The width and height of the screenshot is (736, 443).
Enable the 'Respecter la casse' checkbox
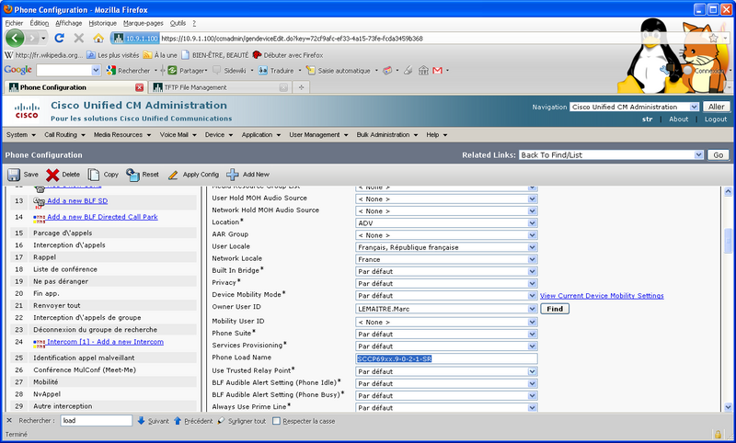pos(277,421)
